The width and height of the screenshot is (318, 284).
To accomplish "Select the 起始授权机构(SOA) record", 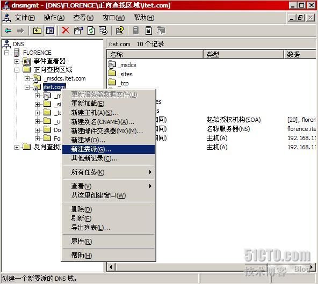I will 234,120.
